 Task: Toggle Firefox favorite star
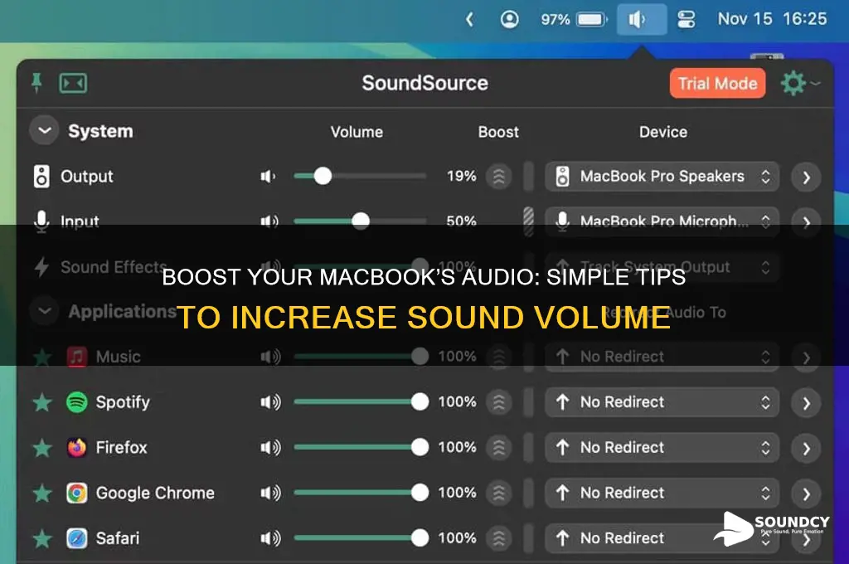click(42, 448)
